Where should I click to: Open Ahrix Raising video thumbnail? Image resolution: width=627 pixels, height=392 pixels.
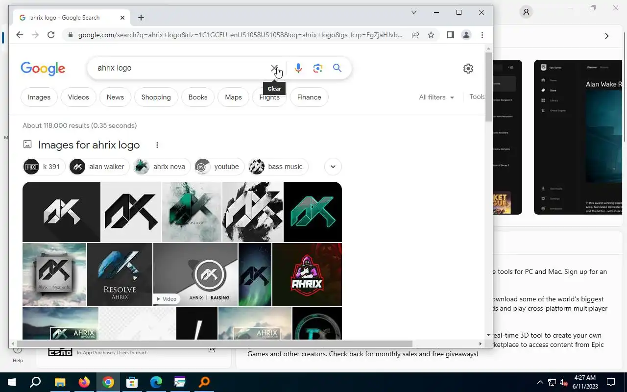(195, 274)
